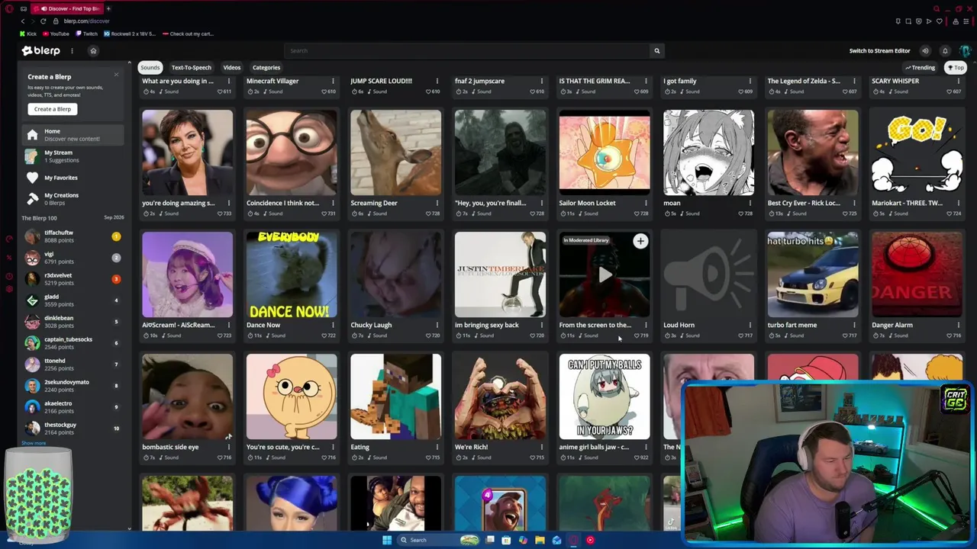Open My Creations in sidebar
The width and height of the screenshot is (977, 549).
[73, 198]
